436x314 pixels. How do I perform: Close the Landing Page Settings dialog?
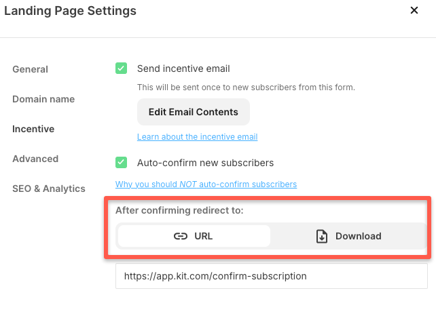pos(415,10)
